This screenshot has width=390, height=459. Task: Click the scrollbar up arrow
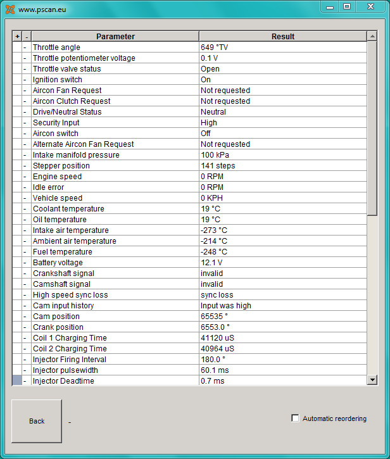pos(372,36)
